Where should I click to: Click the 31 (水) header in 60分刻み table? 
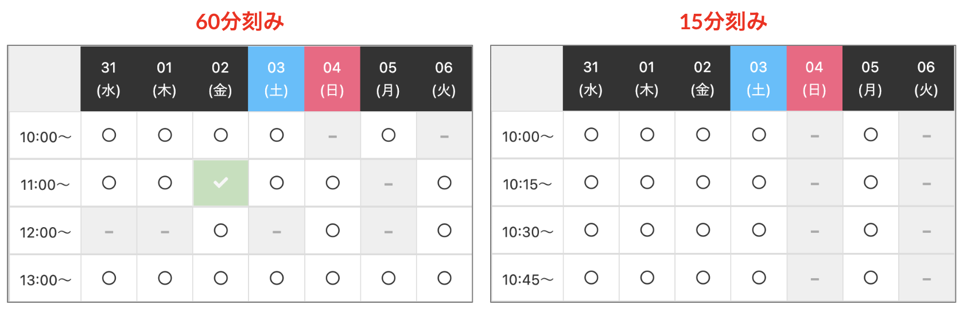tap(109, 79)
